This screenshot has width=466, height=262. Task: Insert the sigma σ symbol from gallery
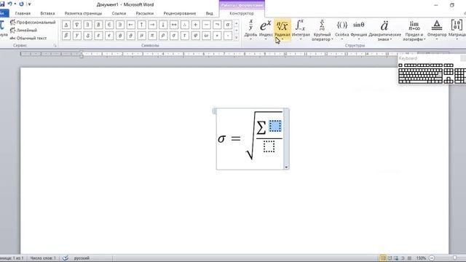point(174,36)
